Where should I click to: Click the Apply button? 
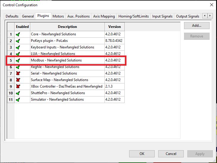tap(200, 154)
